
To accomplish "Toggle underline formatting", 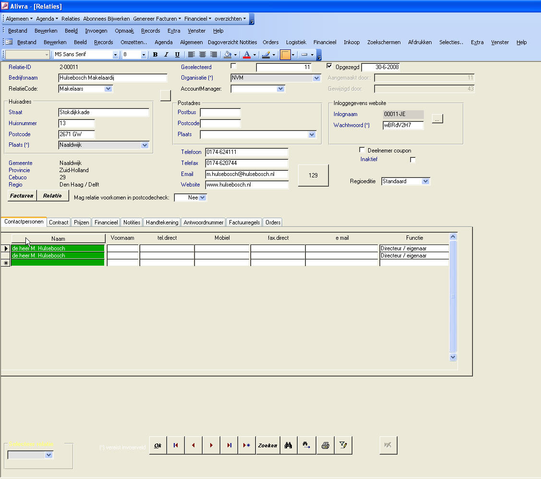I will tap(177, 55).
